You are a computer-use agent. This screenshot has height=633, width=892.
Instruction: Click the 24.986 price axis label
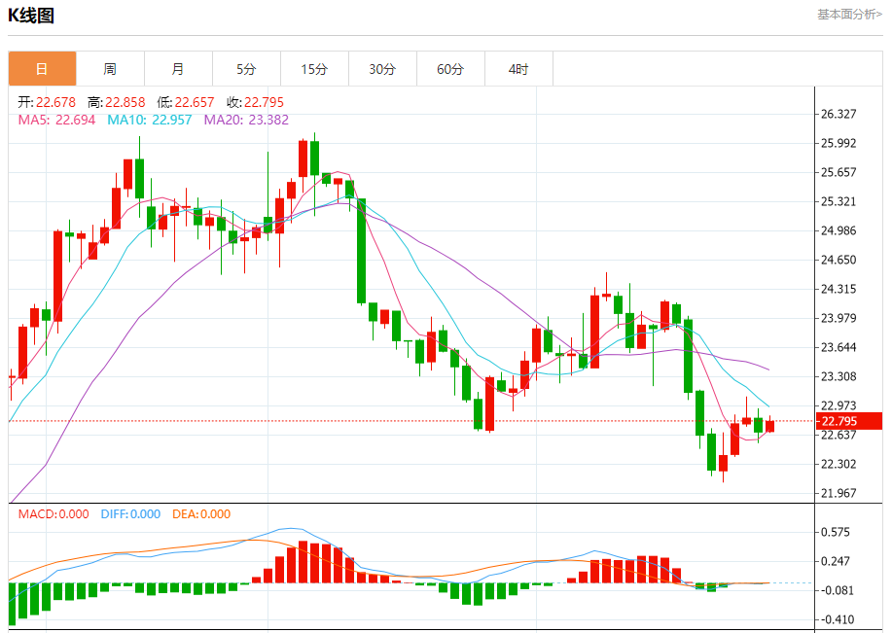[838, 230]
